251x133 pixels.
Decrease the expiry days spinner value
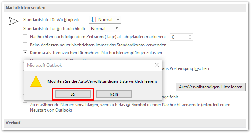pos(190,39)
